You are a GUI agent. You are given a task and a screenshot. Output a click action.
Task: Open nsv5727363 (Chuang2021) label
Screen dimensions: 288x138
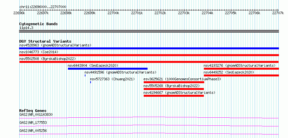pos(112,79)
